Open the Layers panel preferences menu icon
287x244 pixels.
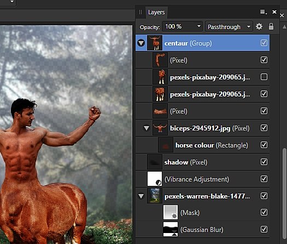(263, 12)
